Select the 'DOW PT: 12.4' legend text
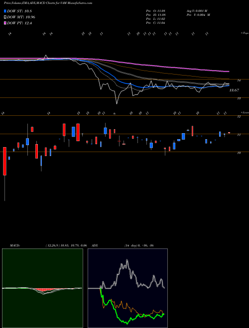The width and height of the screenshot is (249, 328). point(19,23)
